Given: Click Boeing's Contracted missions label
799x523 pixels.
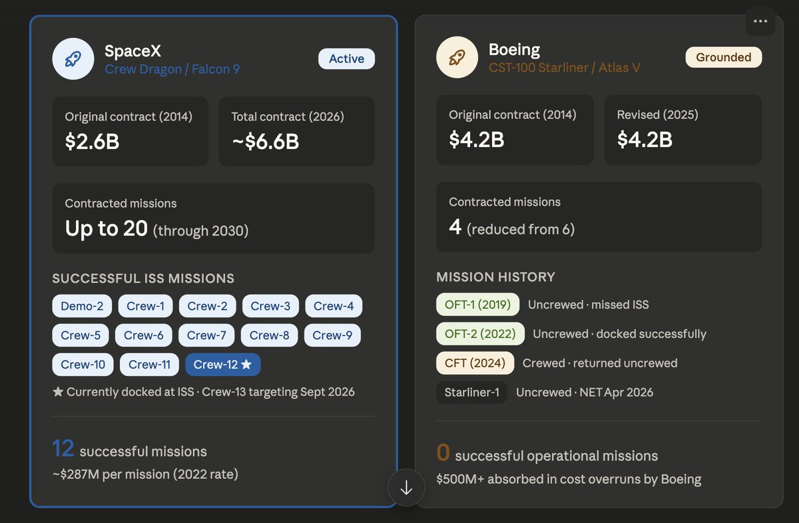Looking at the screenshot, I should (x=505, y=202).
